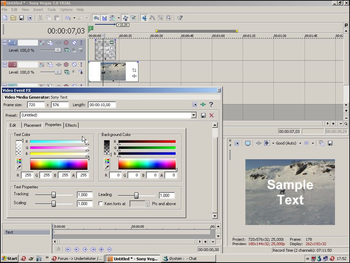Click the Cut scissors icon
Screen dimensions: 350x263
click(x=40, y=18)
